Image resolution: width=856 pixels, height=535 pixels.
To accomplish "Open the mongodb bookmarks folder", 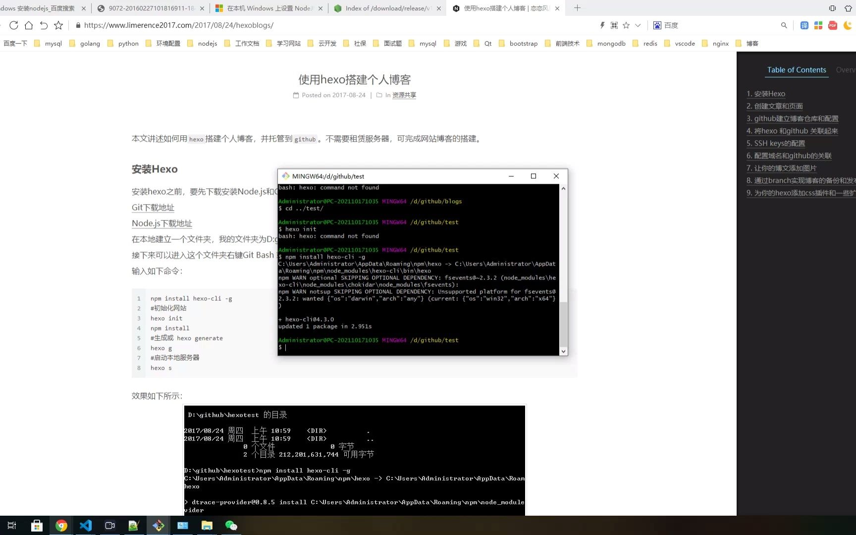I will 606,44.
